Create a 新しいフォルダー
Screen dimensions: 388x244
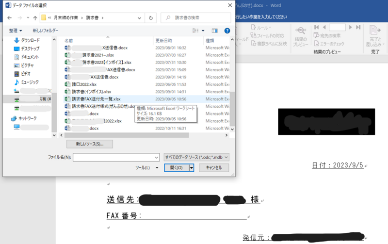pos(46,31)
